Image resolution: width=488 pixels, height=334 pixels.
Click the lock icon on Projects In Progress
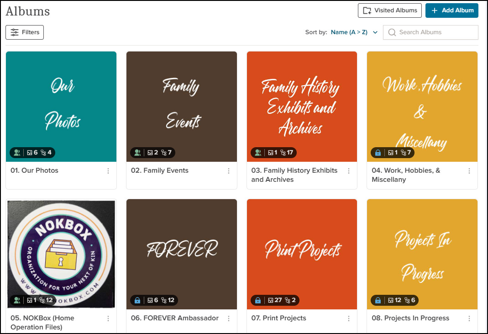378,300
